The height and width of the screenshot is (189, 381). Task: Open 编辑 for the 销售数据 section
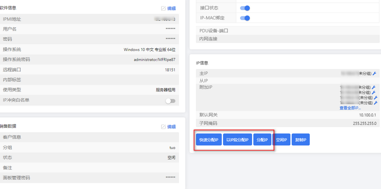pyautogui.click(x=168, y=127)
